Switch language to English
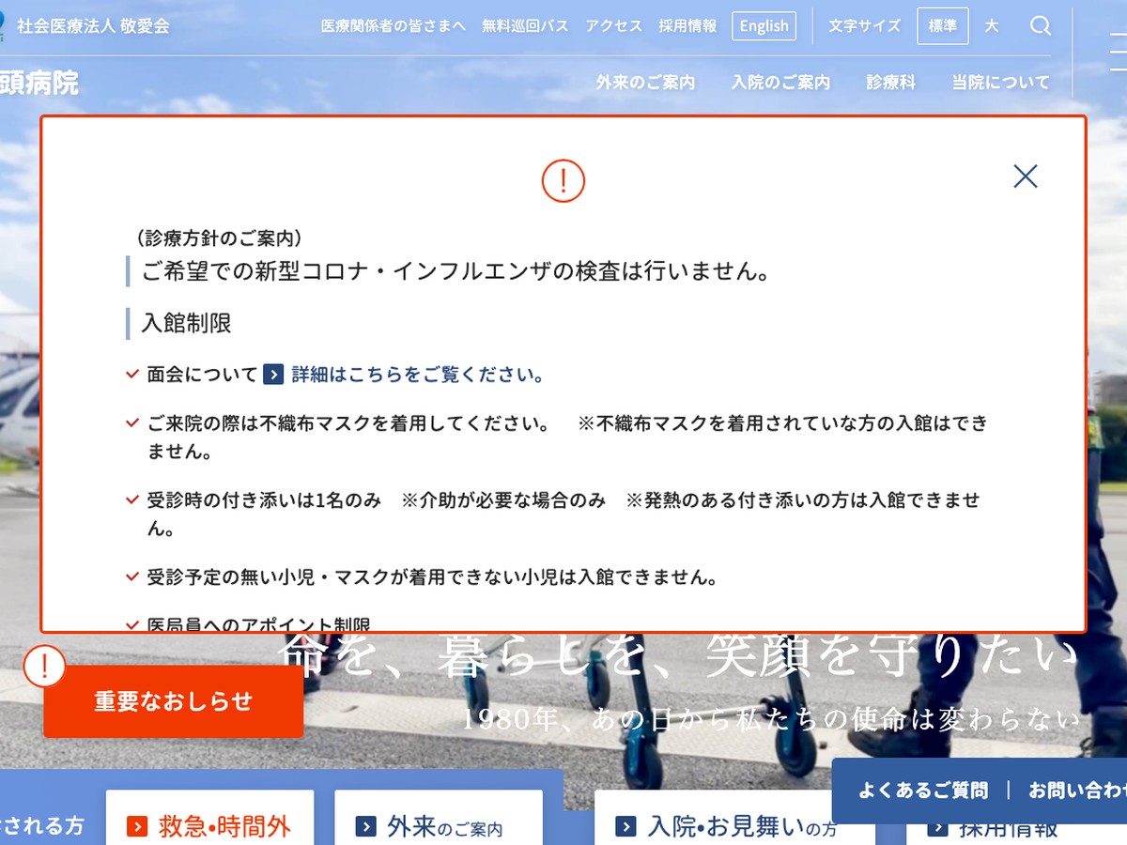The width and height of the screenshot is (1127, 845). click(764, 26)
